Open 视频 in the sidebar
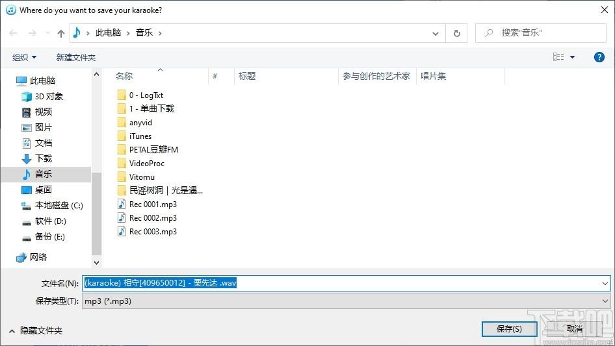The height and width of the screenshot is (346, 615). tap(37, 112)
